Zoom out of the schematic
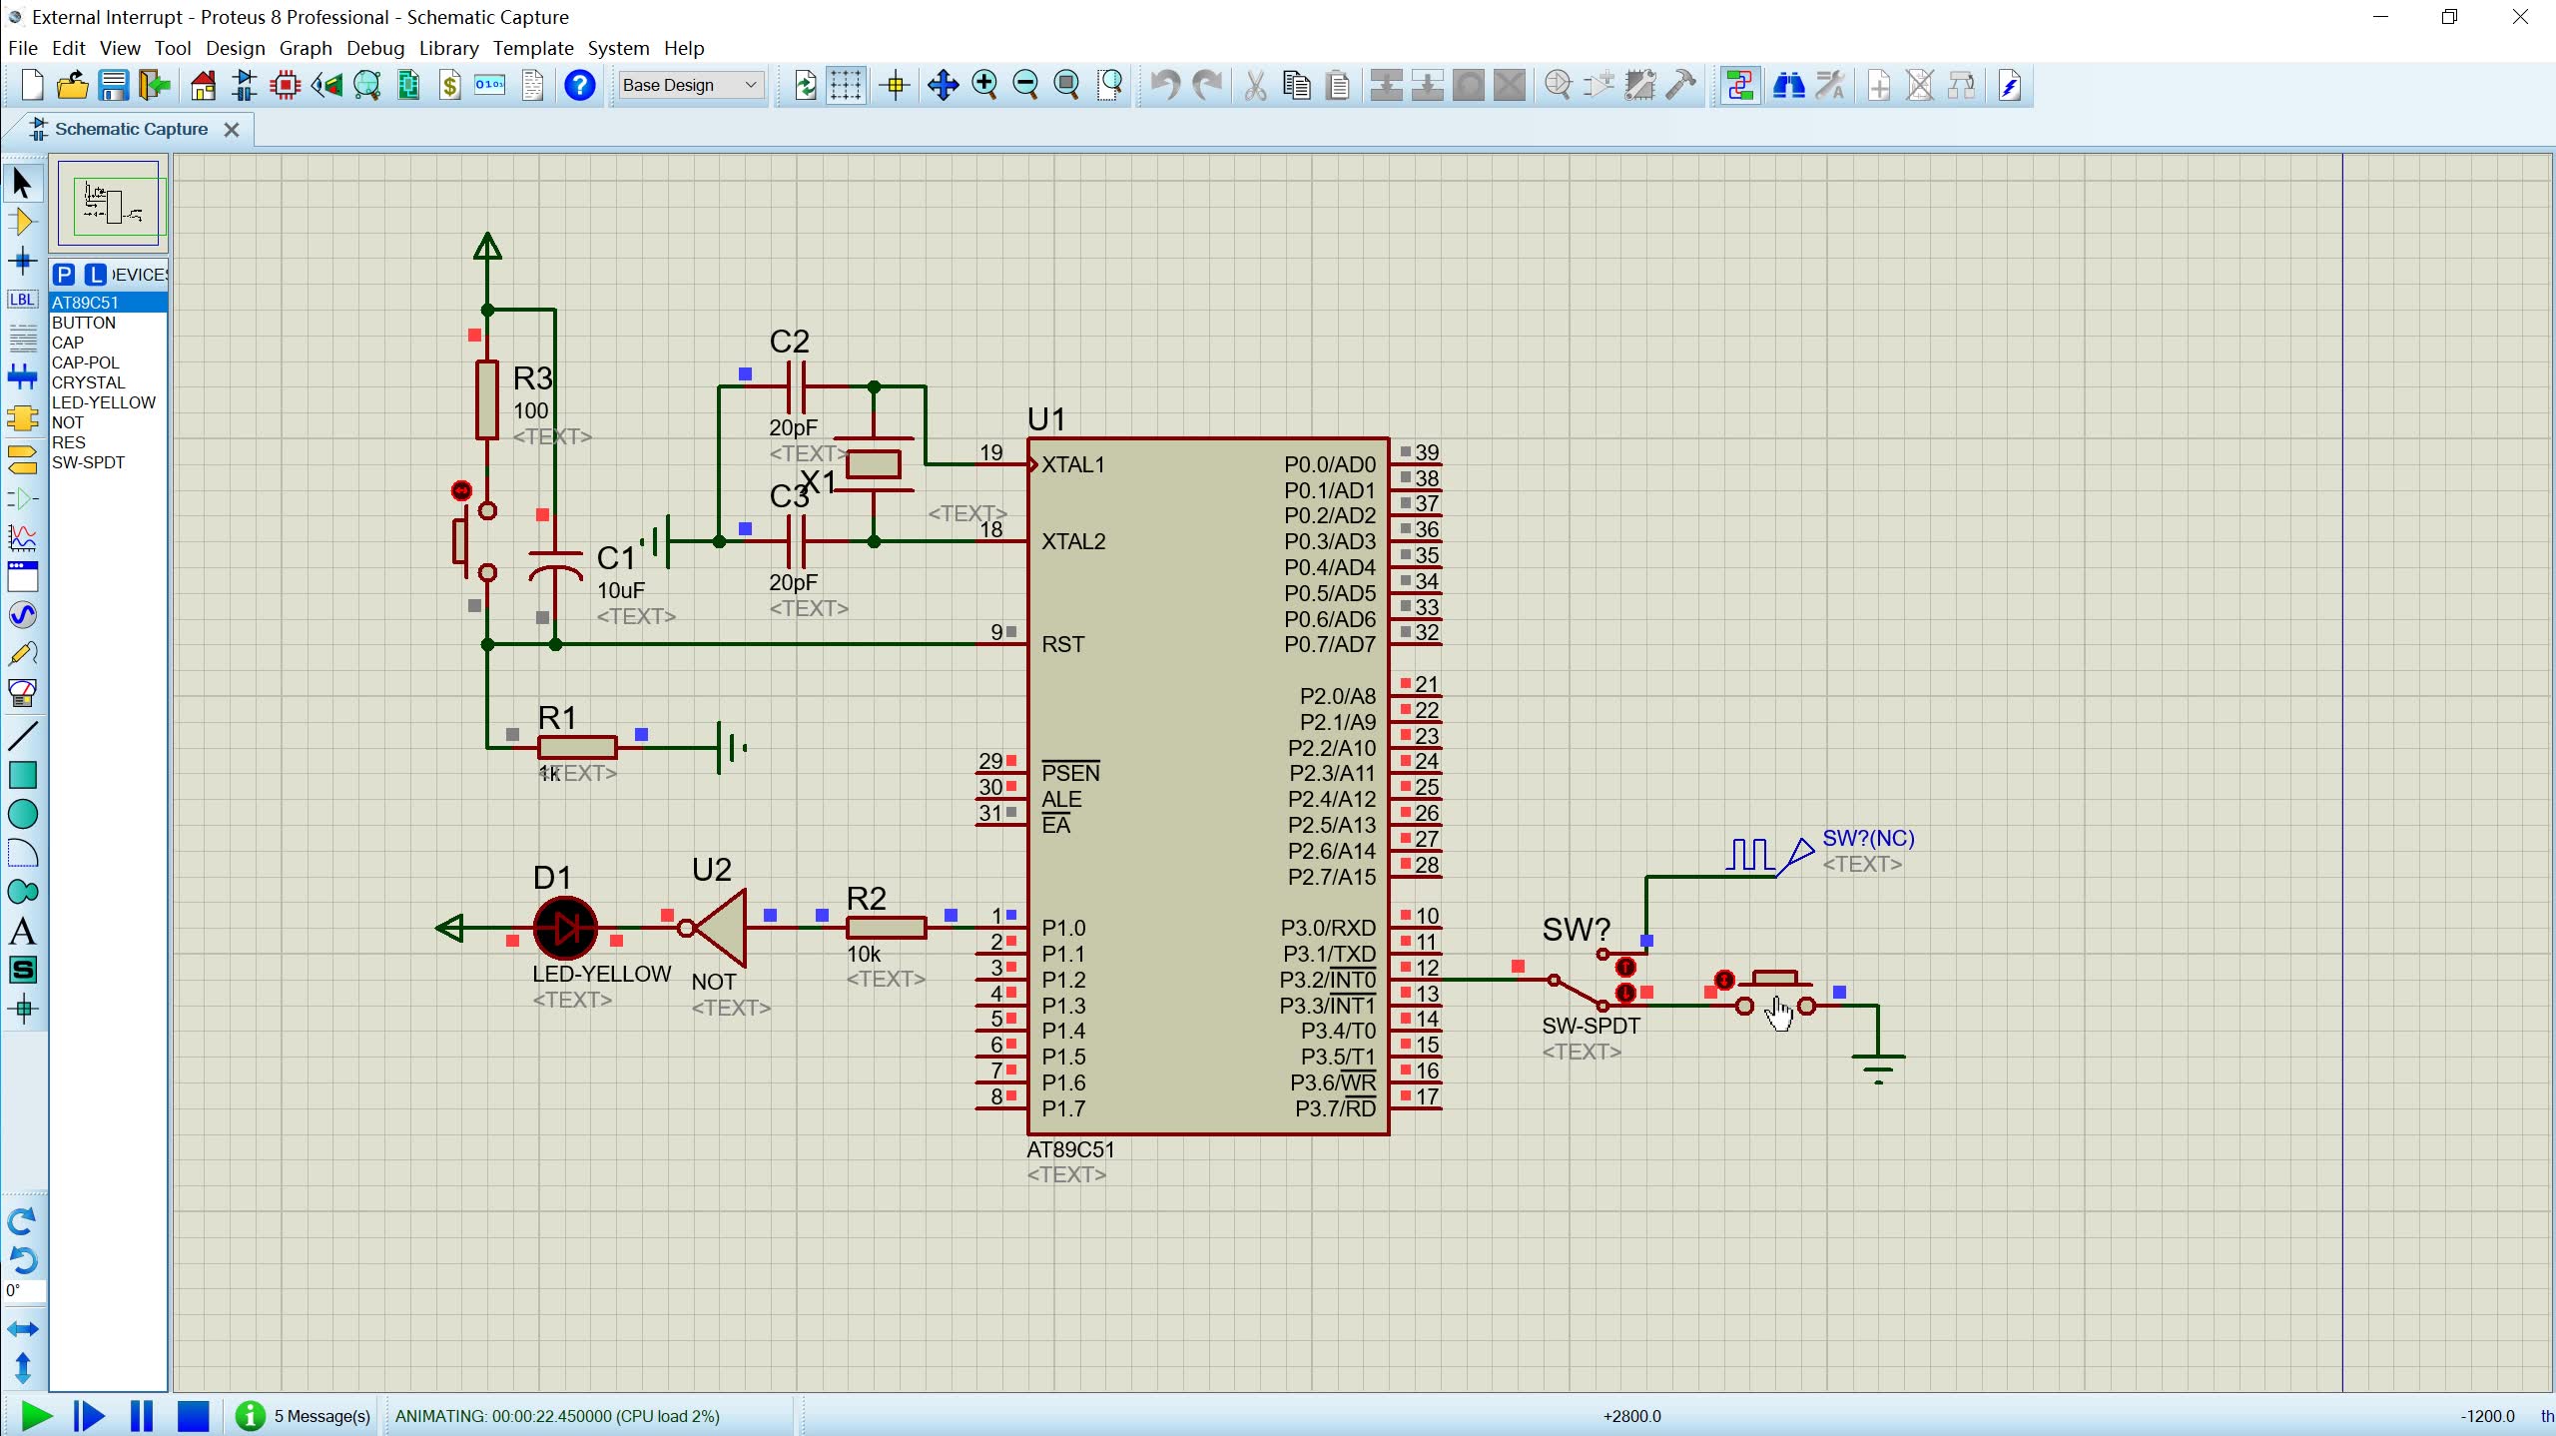 [x=1025, y=86]
